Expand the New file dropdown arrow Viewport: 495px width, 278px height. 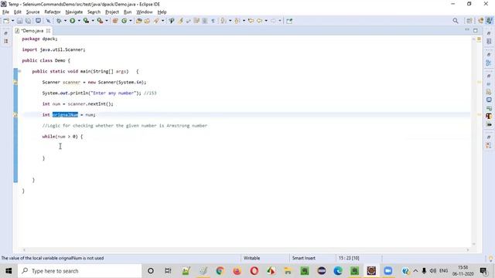pos(12,21)
